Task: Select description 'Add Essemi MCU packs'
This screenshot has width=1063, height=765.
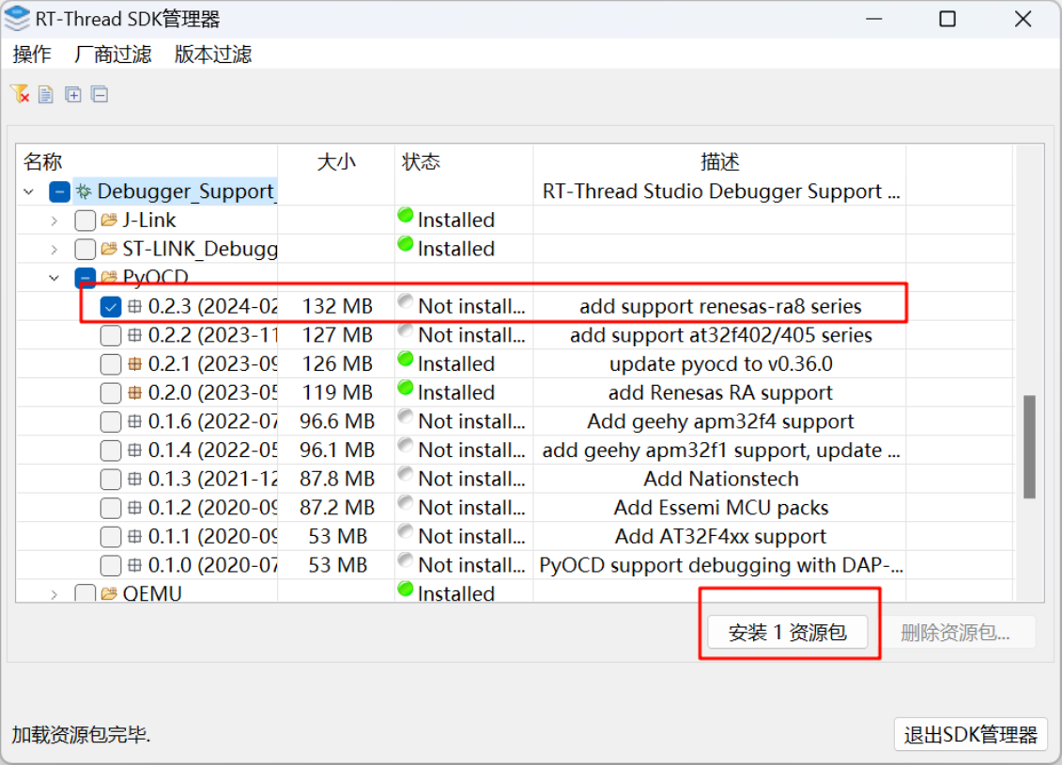Action: [x=720, y=508]
